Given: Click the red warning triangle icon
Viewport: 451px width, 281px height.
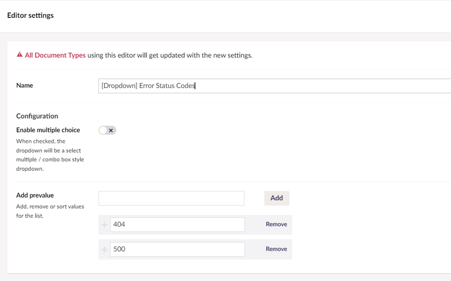Looking at the screenshot, I should tap(19, 55).
